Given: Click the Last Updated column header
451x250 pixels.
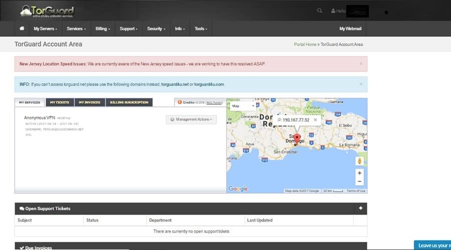Looking at the screenshot, I should click(260, 220).
